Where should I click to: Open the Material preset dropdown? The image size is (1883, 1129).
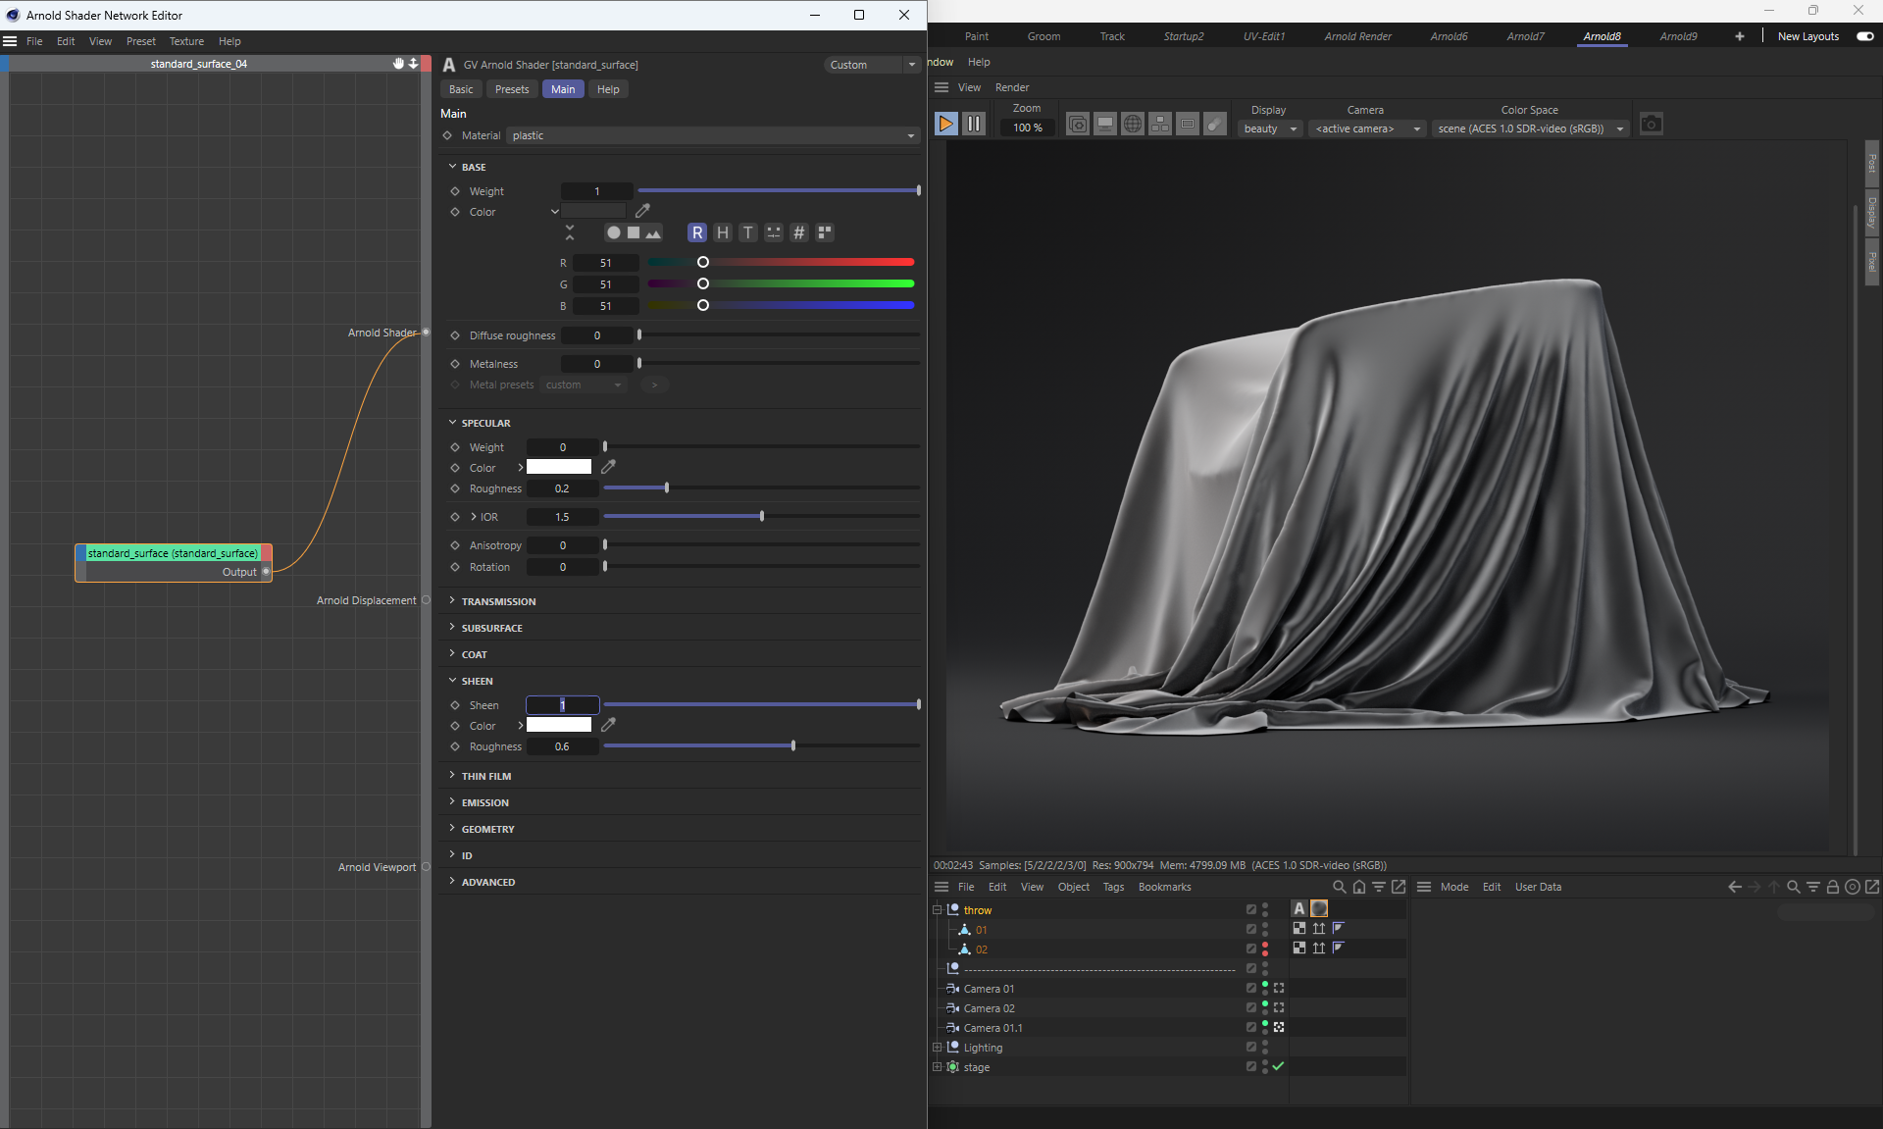(713, 135)
